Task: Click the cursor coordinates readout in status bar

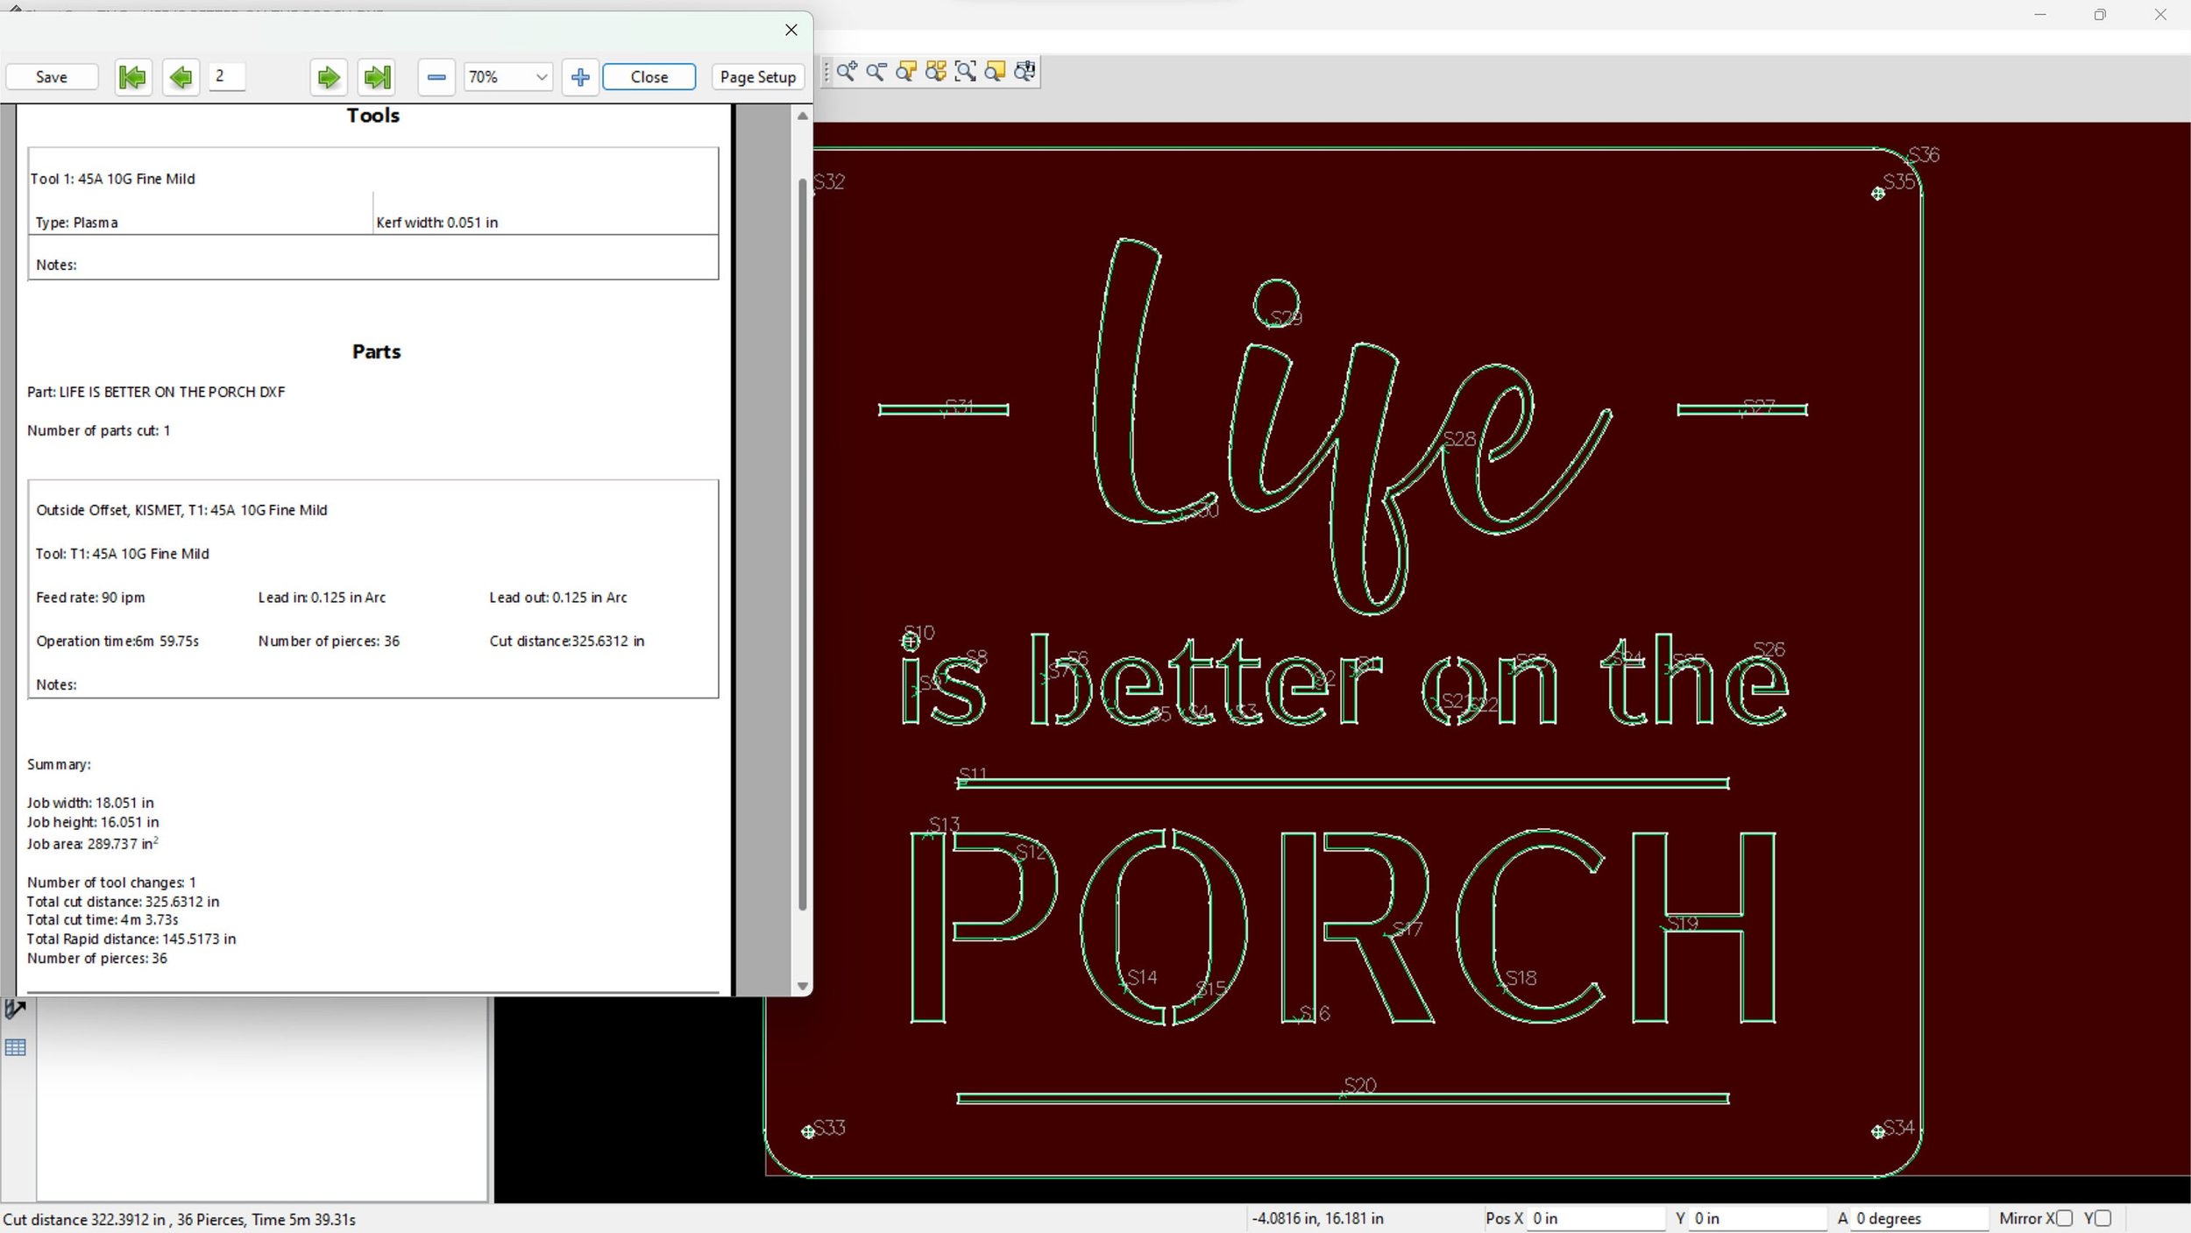Action: (1317, 1218)
